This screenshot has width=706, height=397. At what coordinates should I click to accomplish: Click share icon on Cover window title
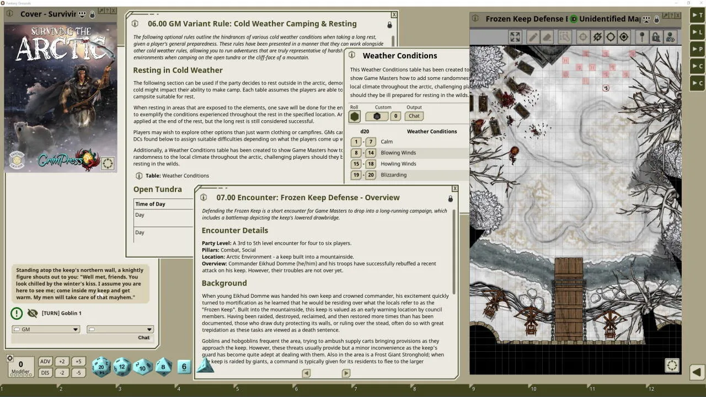pos(82,14)
